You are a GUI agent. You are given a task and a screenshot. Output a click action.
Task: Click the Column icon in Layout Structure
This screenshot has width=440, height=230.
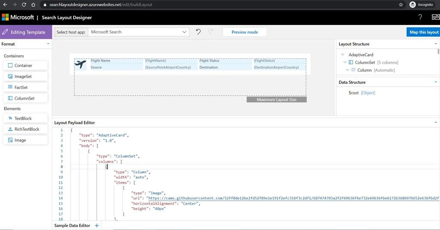(x=353, y=70)
